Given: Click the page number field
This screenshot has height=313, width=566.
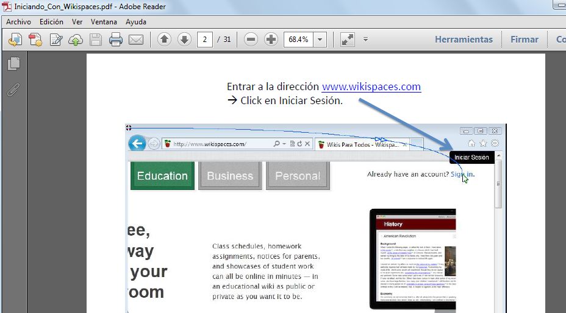Looking at the screenshot, I should click(205, 40).
